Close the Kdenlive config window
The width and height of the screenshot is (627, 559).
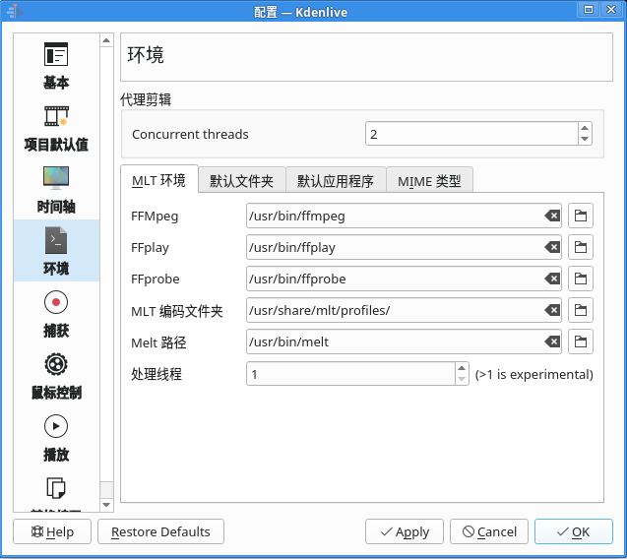[611, 10]
